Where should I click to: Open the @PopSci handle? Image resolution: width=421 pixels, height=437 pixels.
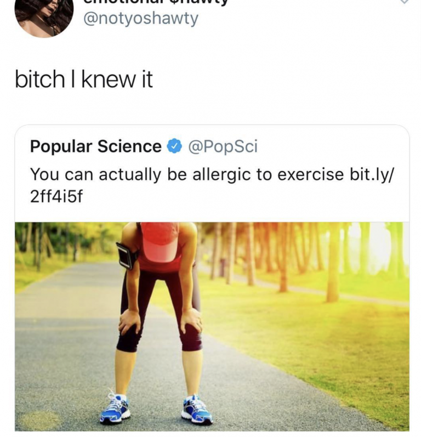tap(223, 147)
